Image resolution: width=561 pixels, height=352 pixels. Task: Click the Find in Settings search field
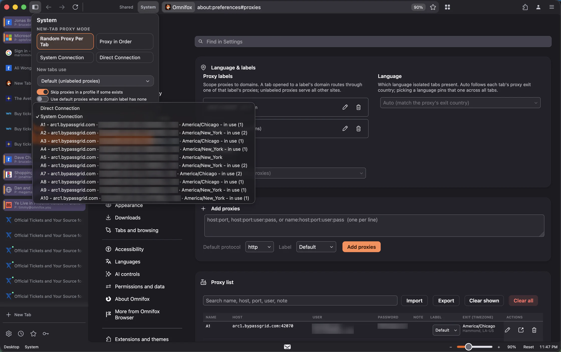point(373,41)
